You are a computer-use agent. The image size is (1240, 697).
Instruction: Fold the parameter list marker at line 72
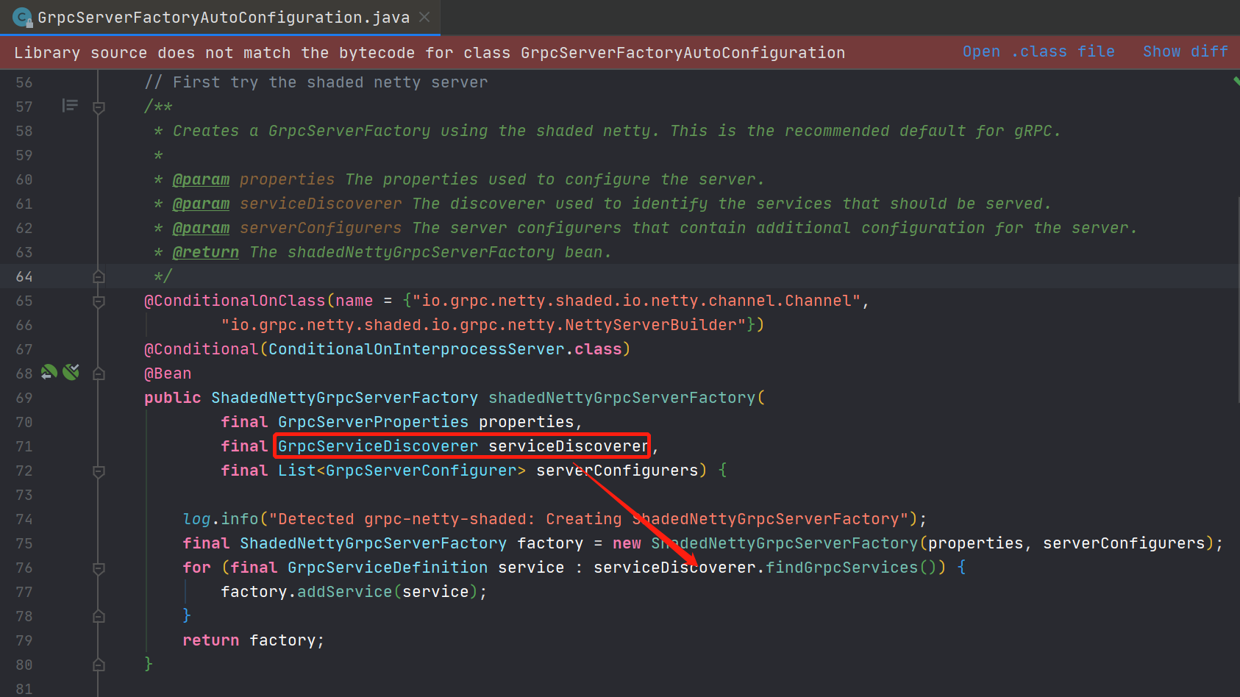point(99,471)
